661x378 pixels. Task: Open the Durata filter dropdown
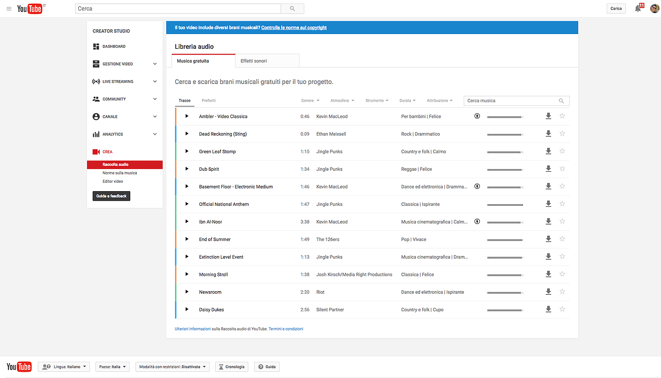pos(407,101)
